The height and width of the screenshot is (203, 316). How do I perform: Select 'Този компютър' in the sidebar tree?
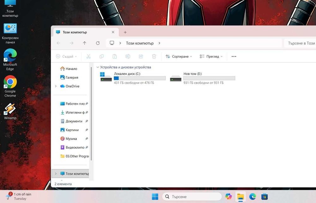[70, 174]
